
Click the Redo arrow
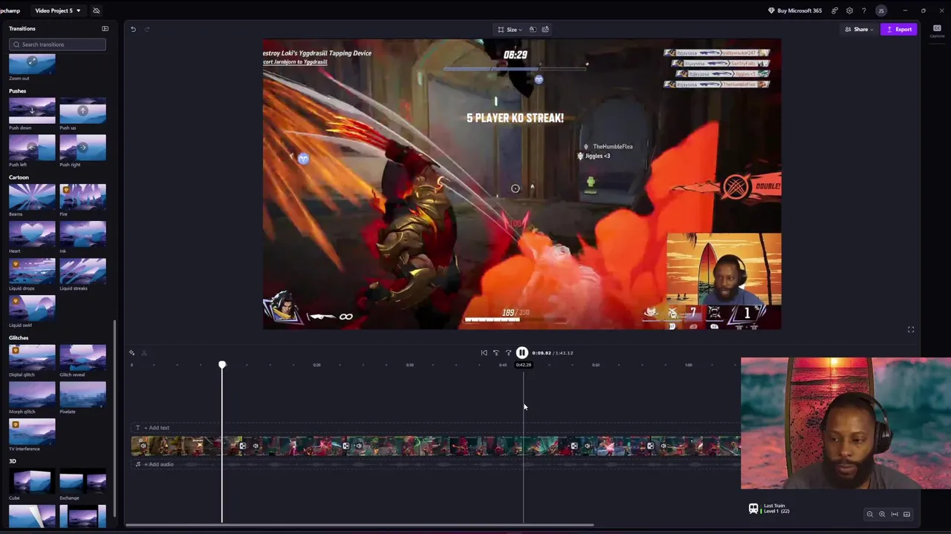(x=146, y=29)
